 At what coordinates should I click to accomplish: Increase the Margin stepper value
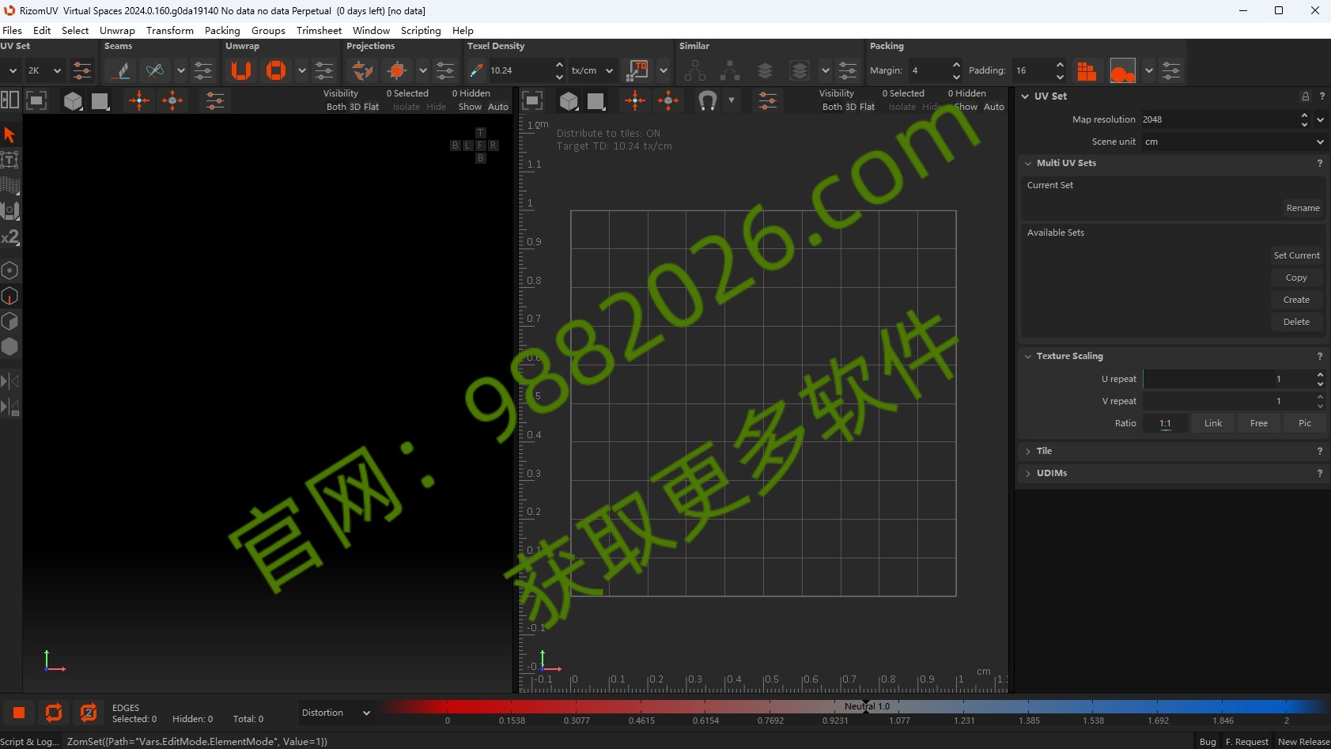coord(956,65)
